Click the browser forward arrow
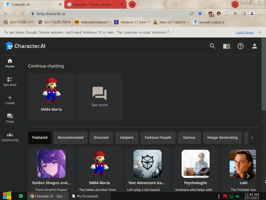The image size is (266, 200). coord(14,14)
